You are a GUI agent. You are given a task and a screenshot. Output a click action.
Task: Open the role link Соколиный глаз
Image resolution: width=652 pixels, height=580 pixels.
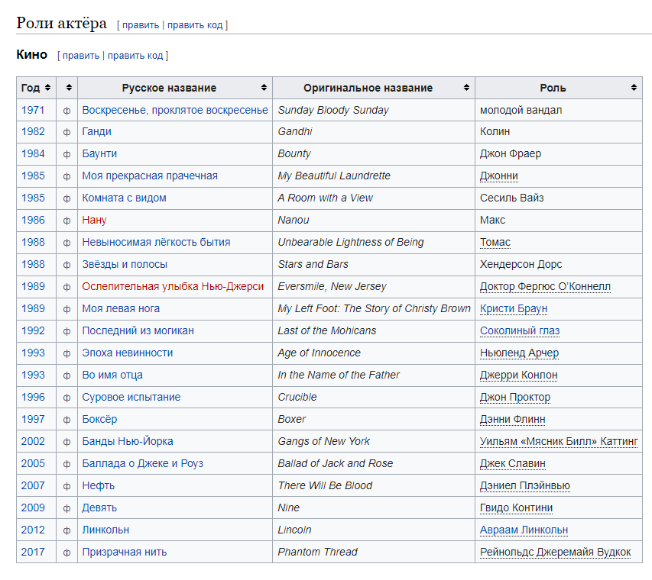pos(520,330)
